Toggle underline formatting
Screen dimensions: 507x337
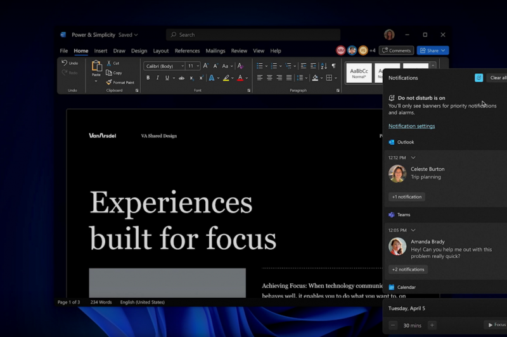(x=167, y=78)
